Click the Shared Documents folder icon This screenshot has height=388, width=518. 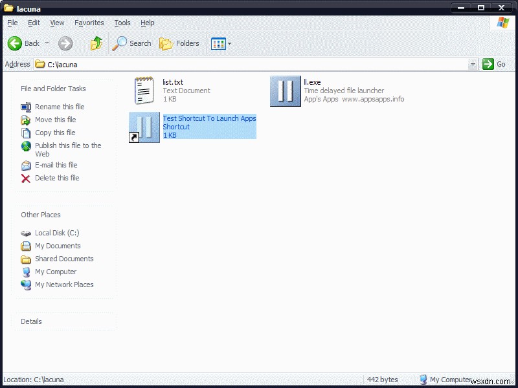click(x=26, y=259)
